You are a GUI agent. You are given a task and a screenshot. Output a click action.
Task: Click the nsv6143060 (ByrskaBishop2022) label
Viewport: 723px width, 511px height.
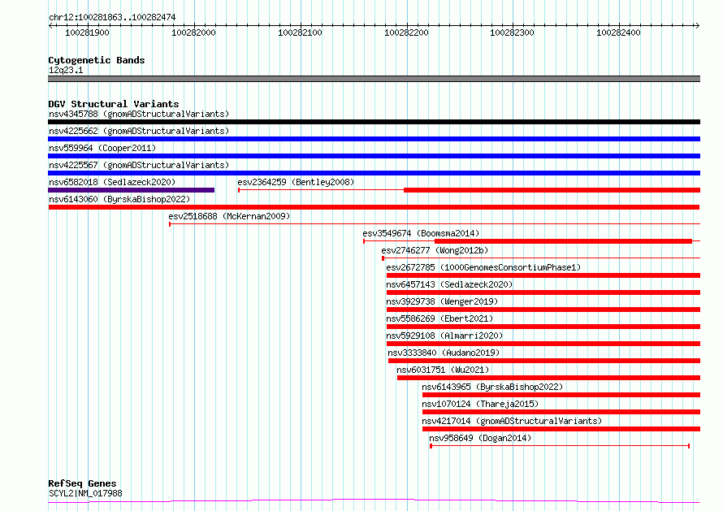coord(119,199)
